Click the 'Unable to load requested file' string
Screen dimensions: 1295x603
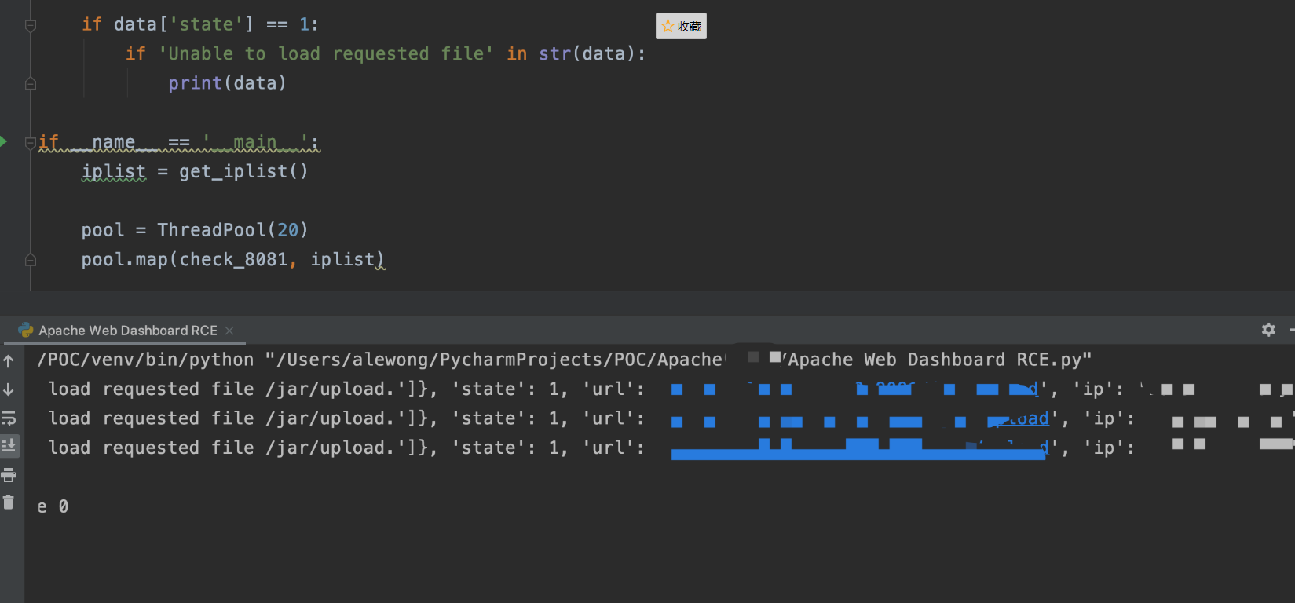[327, 53]
